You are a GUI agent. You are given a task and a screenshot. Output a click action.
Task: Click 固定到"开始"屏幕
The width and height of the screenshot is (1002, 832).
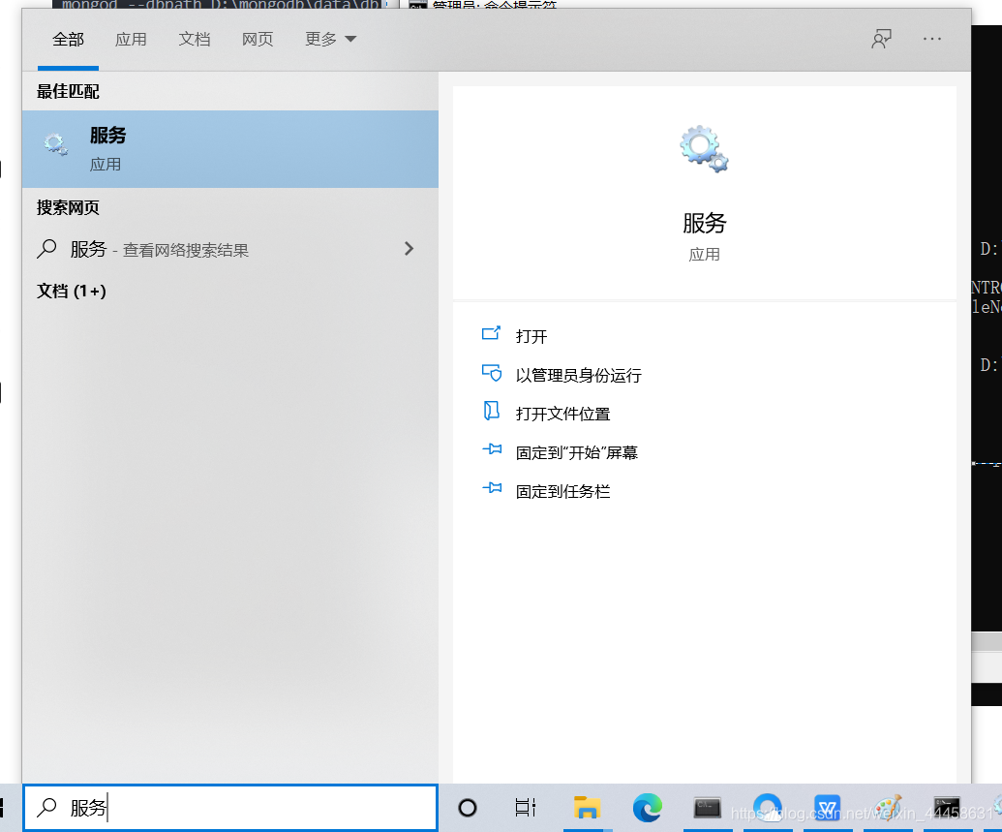(577, 452)
